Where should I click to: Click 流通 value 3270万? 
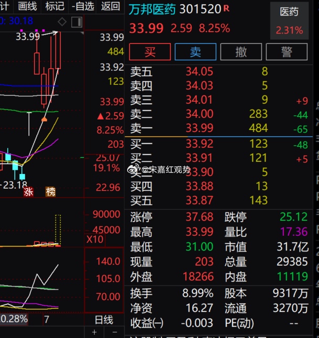290,308
